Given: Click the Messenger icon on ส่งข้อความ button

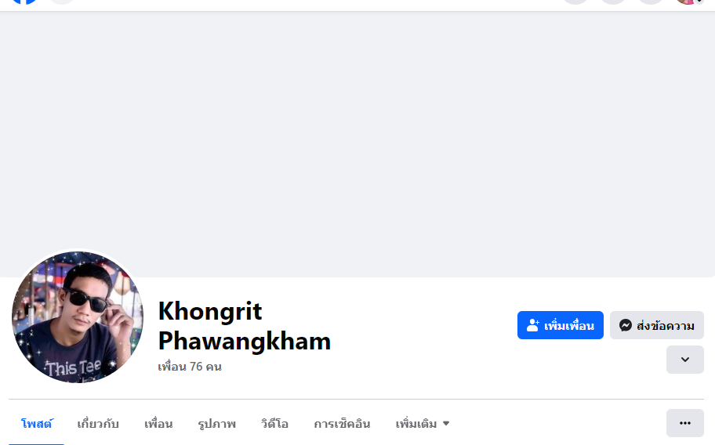Looking at the screenshot, I should point(626,325).
